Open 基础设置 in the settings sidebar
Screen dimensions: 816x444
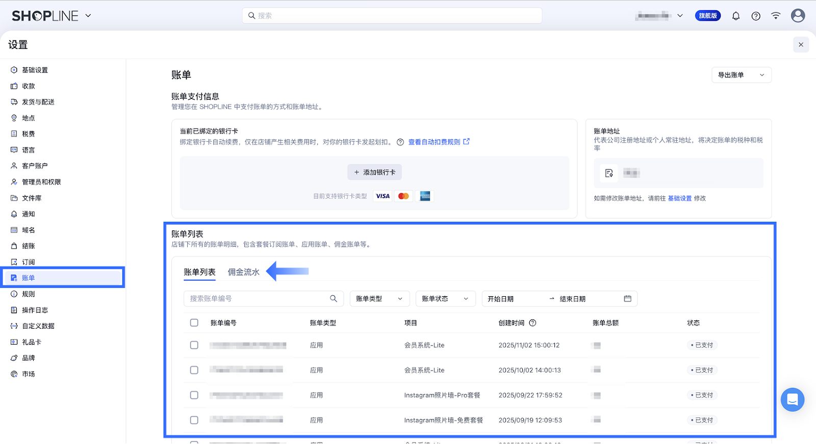(35, 70)
